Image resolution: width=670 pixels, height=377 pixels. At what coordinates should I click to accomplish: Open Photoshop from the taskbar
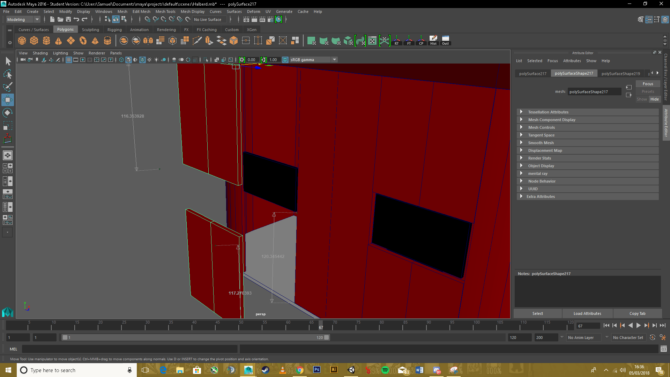click(317, 370)
